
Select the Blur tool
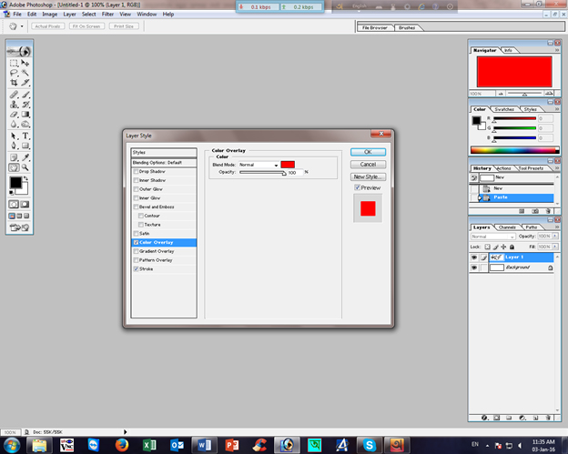click(14, 124)
